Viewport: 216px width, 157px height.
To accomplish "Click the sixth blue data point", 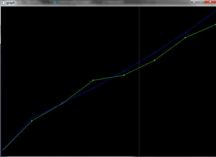I will click(155, 53).
